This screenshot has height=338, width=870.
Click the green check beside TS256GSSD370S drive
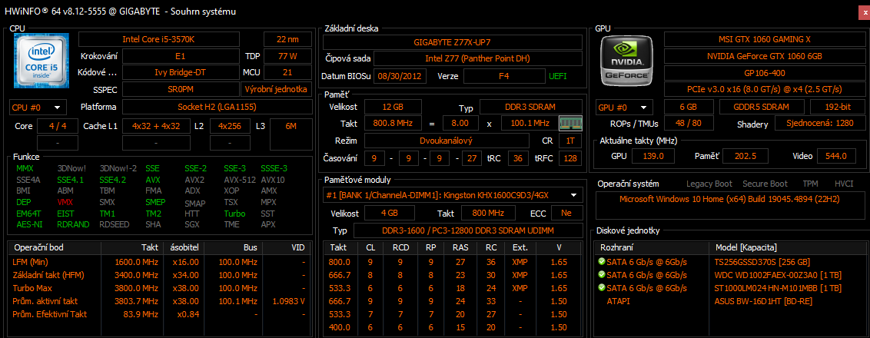602,261
